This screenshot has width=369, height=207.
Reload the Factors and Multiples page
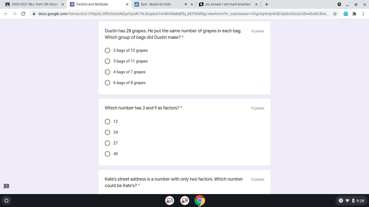(23, 14)
